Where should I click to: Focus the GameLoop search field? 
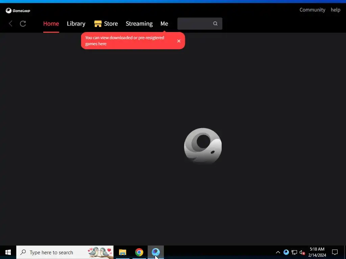(200, 24)
